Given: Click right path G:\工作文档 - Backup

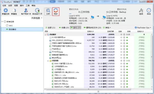Looking at the screenshot, I should pos(116,12).
